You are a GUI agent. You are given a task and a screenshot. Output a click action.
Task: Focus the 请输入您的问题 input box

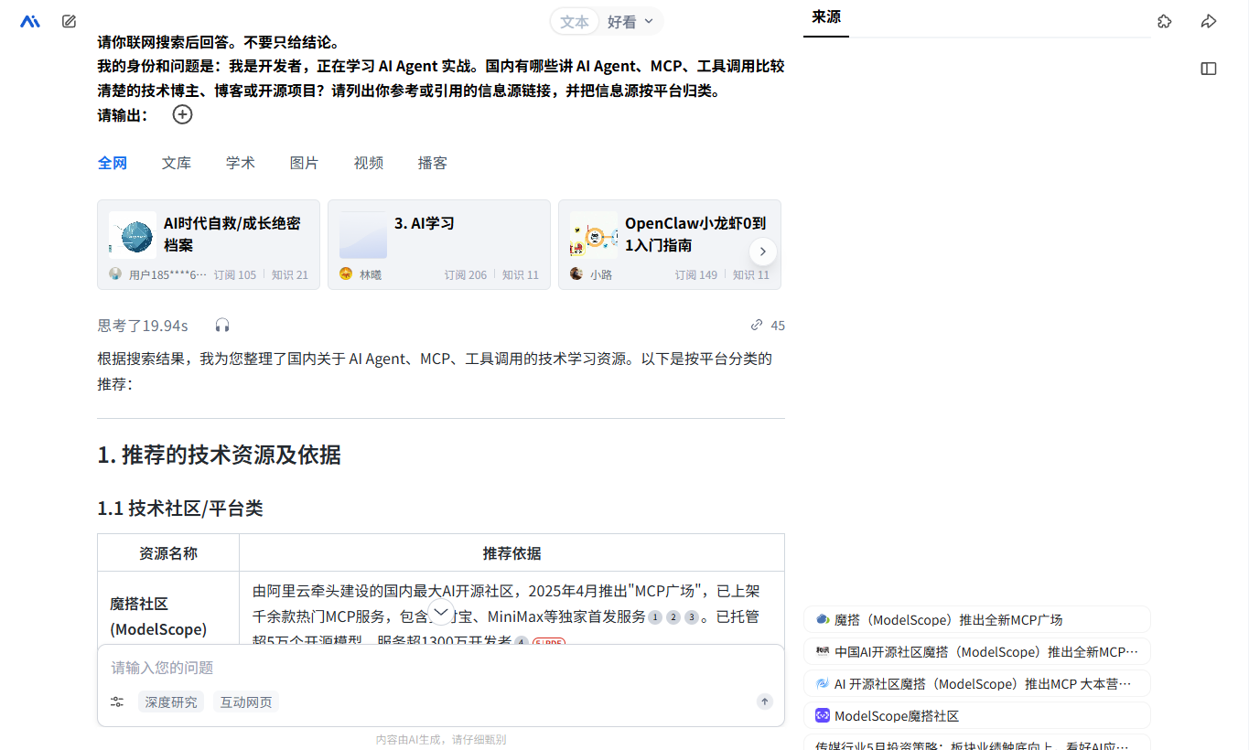441,668
